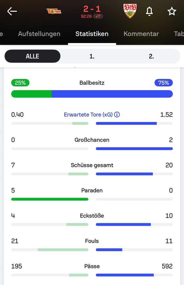Image resolution: width=184 pixels, height=285 pixels.
Task: Tap the 75% possession badge
Action: pos(164,83)
